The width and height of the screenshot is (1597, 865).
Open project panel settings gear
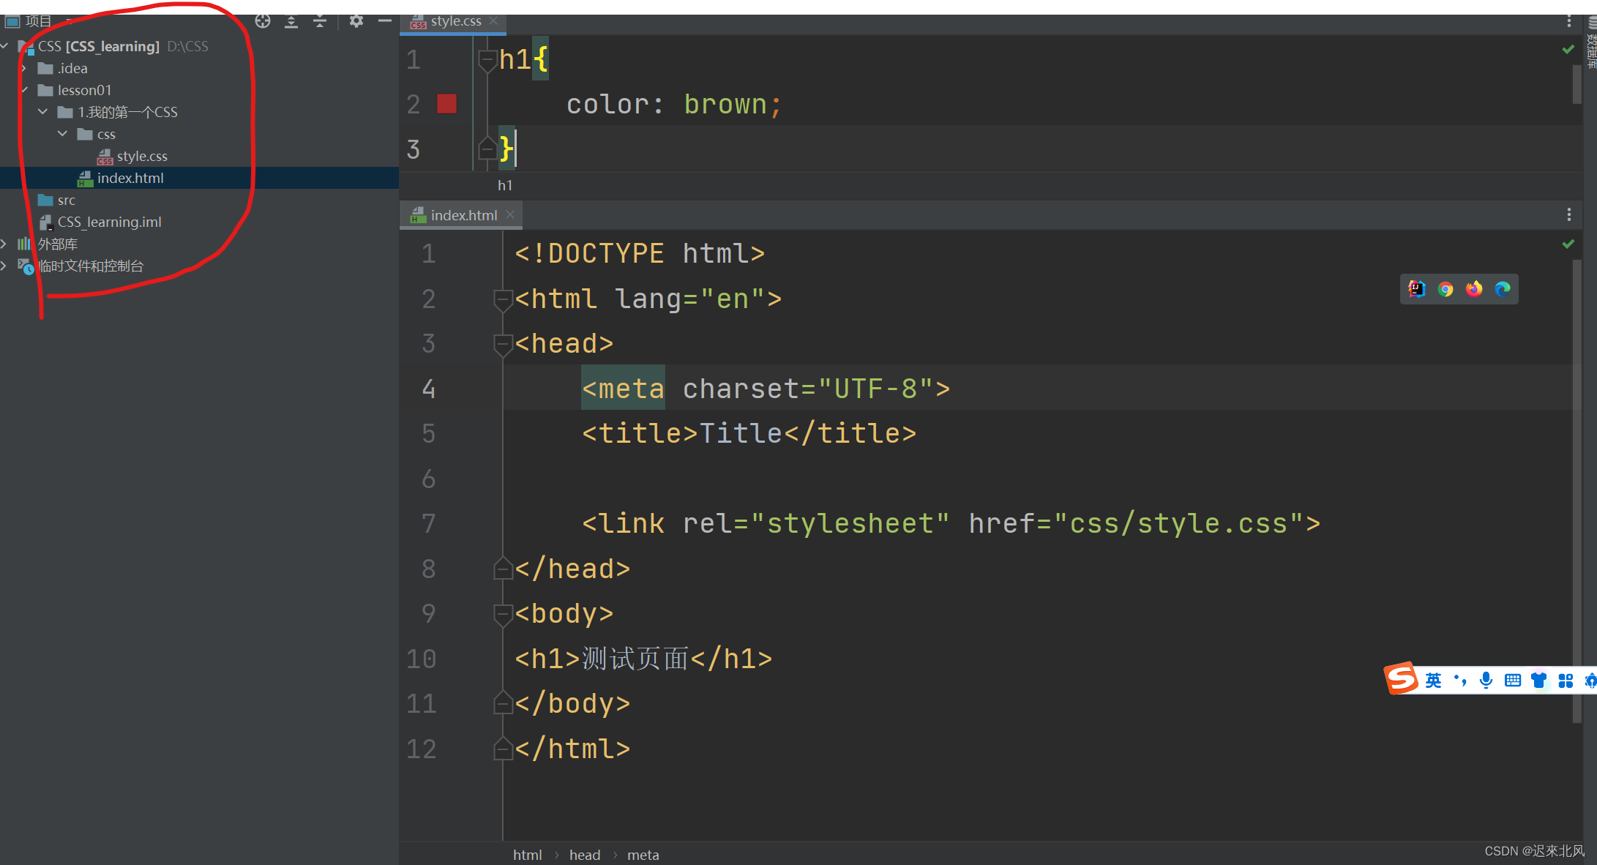(x=356, y=21)
